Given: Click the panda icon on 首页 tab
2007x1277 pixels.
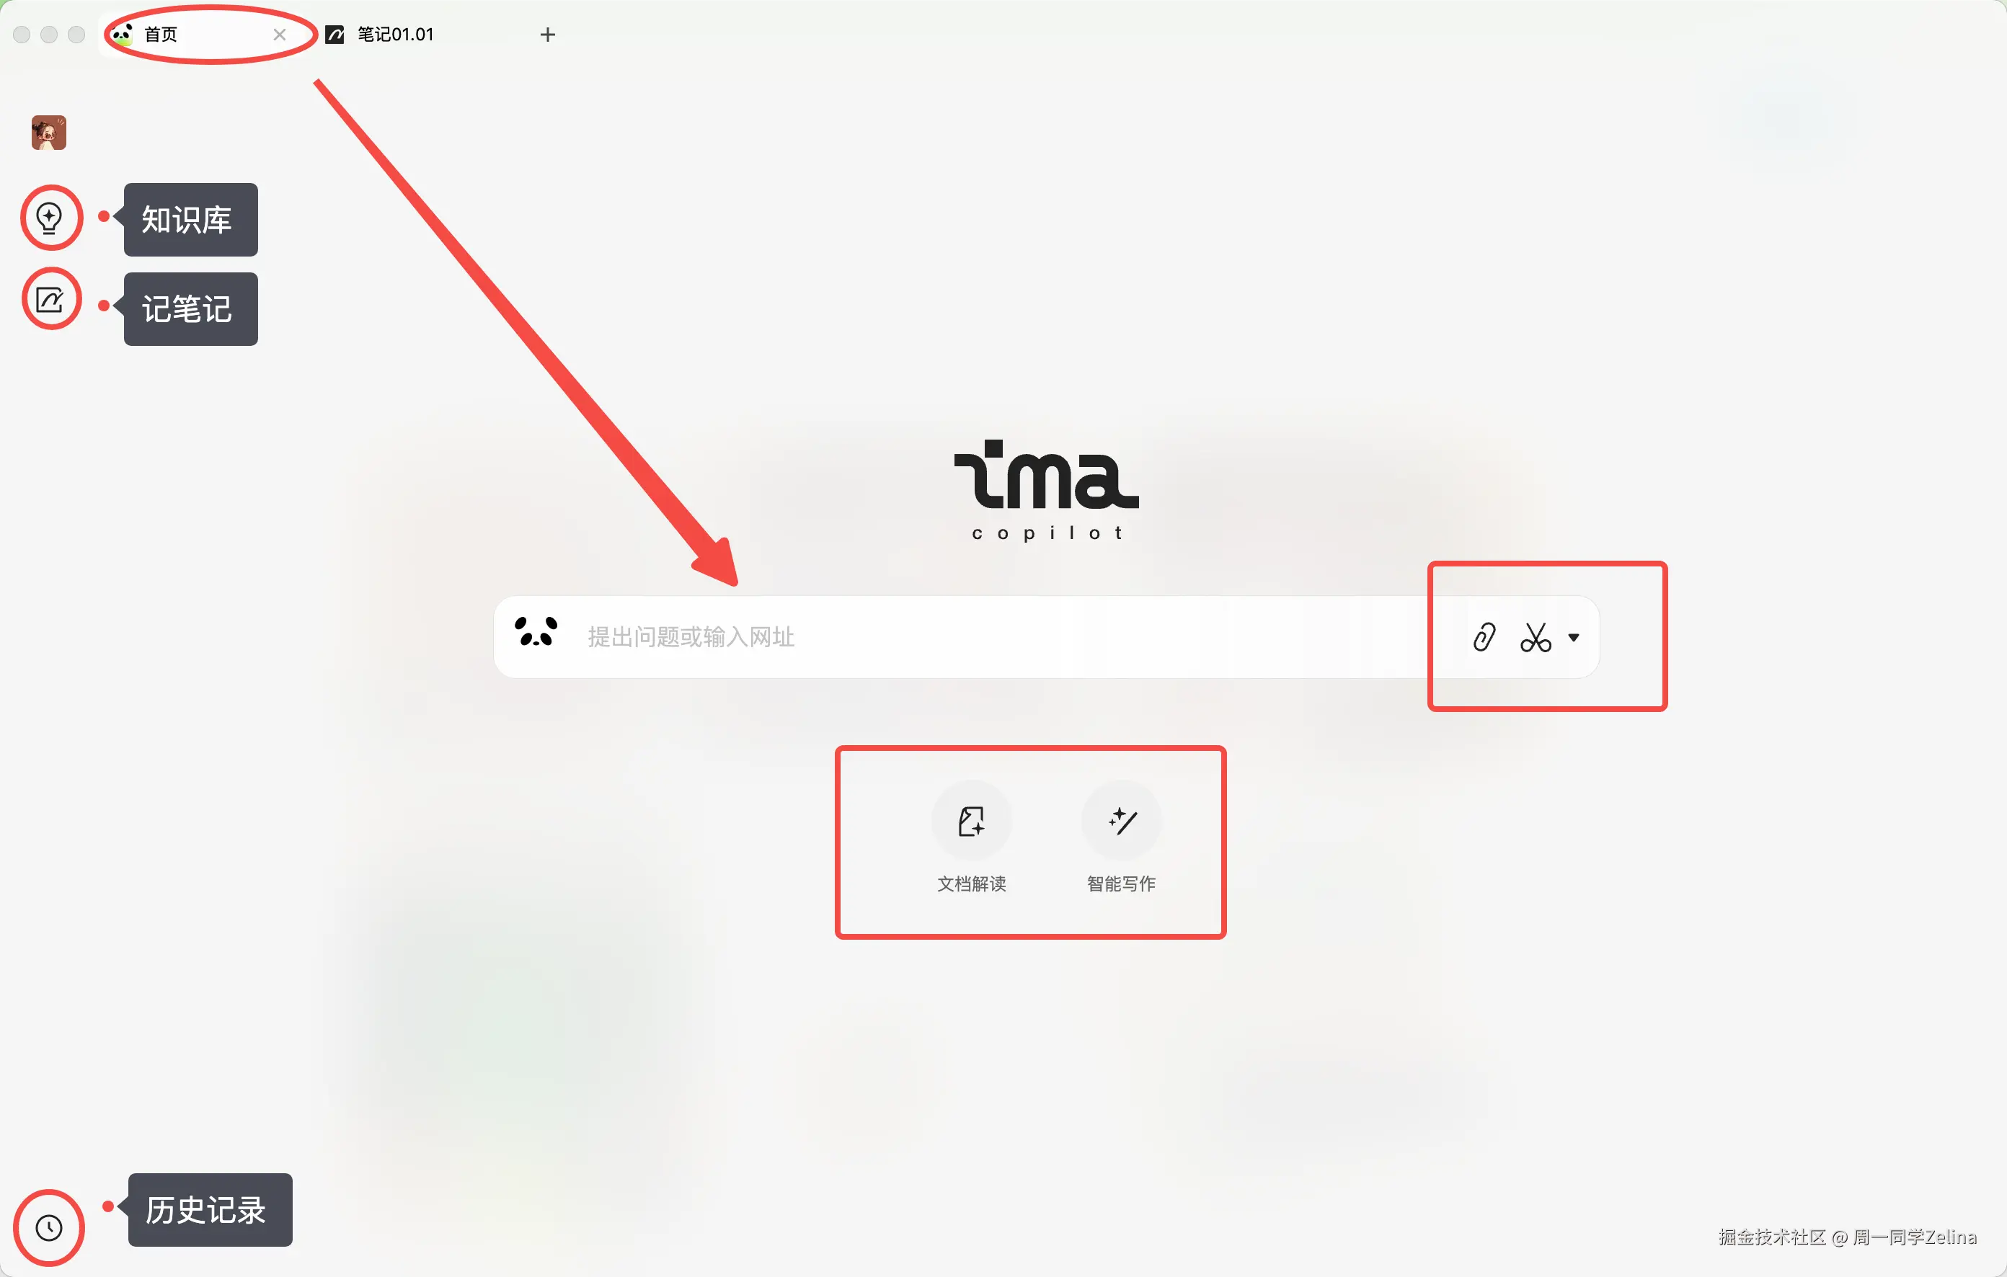Looking at the screenshot, I should pyautogui.click(x=122, y=34).
